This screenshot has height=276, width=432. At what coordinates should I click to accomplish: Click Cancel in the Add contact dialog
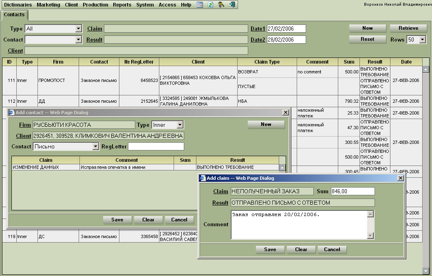click(179, 220)
